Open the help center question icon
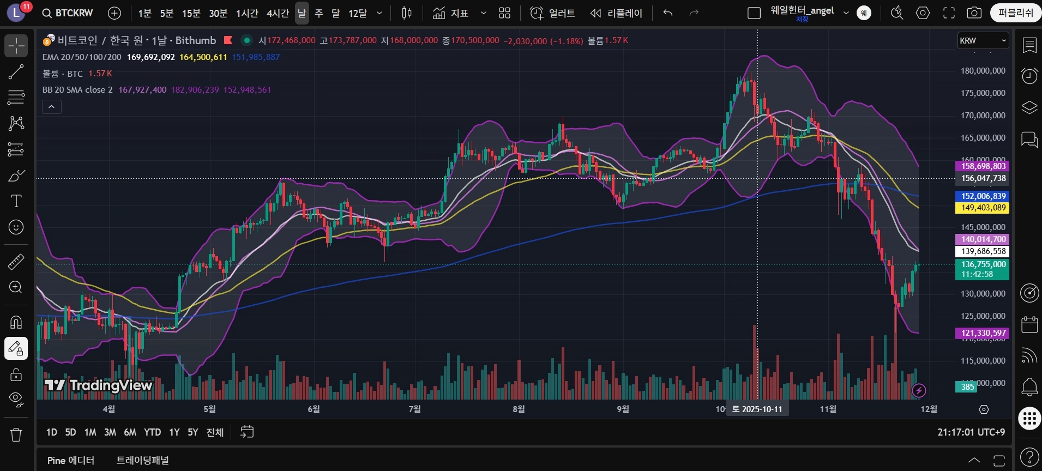Screen dimensions: 1042x471 (1029, 457)
